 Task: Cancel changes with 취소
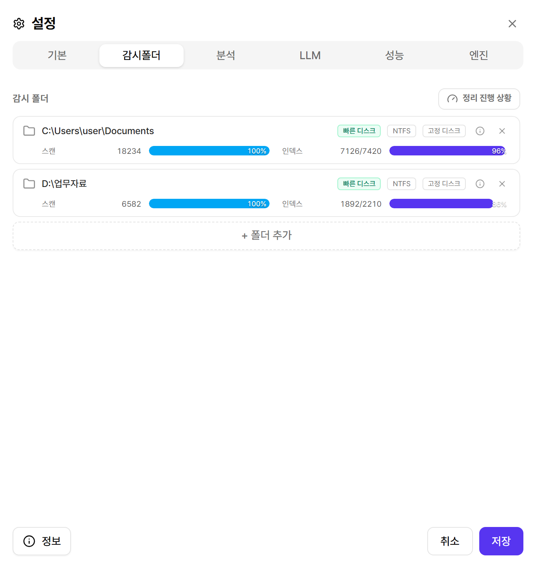[x=450, y=541]
